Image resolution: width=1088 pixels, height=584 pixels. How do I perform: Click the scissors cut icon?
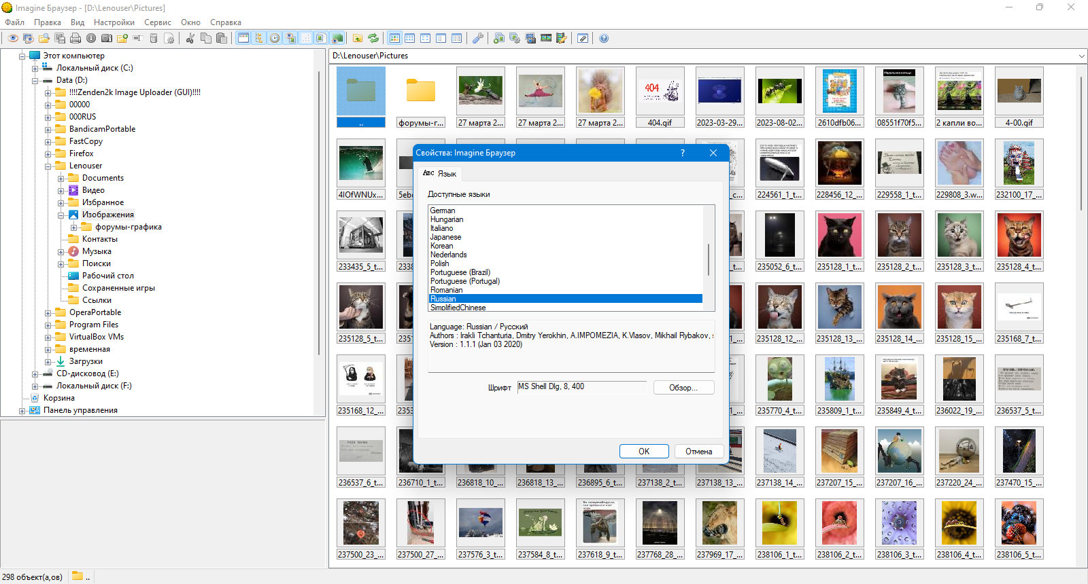[190, 38]
